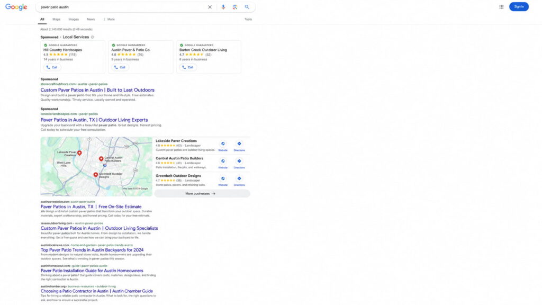Image resolution: width=542 pixels, height=305 pixels.
Task: Switch to the Maps tab
Action: (x=56, y=20)
